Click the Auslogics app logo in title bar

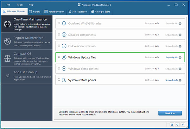click(79, 5)
